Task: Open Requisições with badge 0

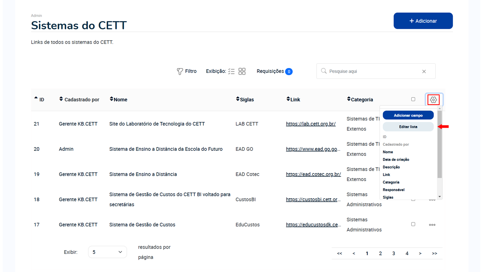Action: [274, 71]
